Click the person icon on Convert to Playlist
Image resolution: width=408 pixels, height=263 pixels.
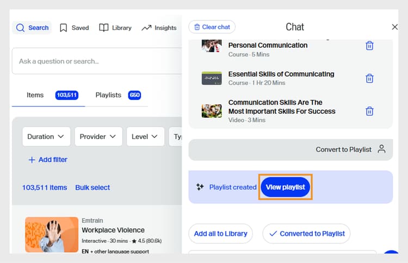381,149
